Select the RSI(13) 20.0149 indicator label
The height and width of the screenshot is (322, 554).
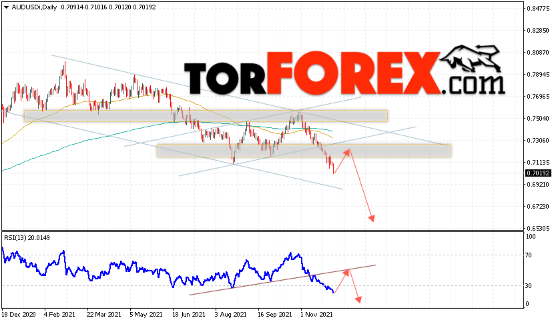coord(27,237)
